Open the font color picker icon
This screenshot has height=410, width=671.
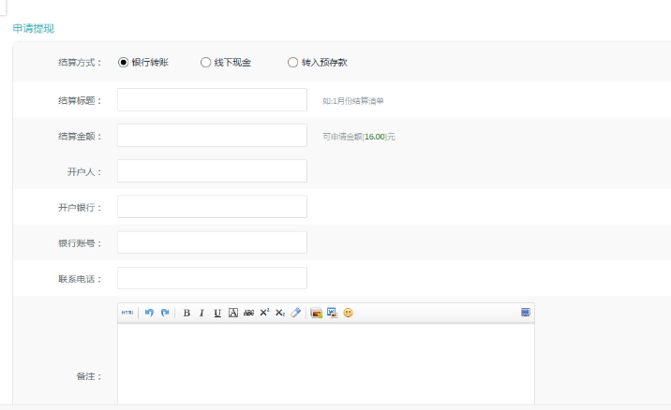(x=233, y=313)
